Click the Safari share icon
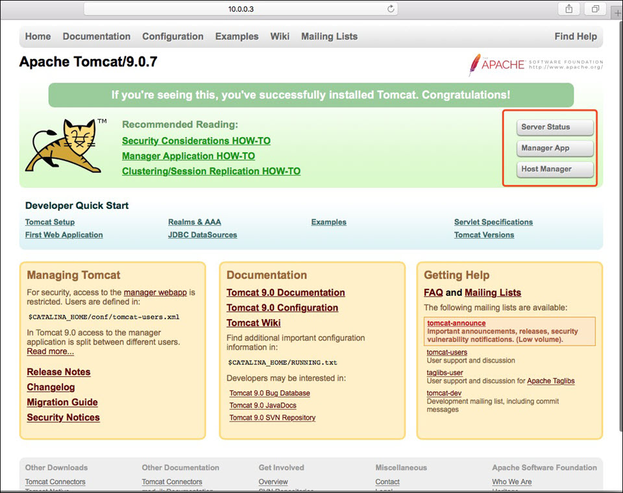This screenshot has width=623, height=493. click(x=569, y=8)
